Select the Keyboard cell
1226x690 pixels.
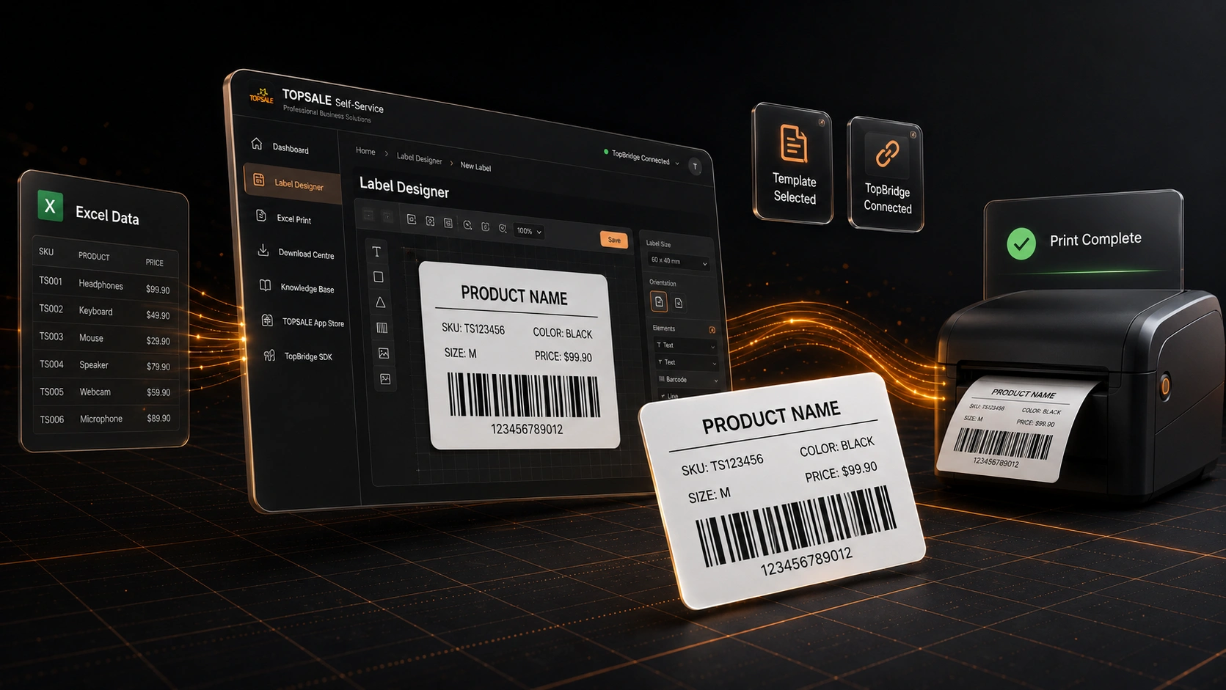pyautogui.click(x=95, y=311)
